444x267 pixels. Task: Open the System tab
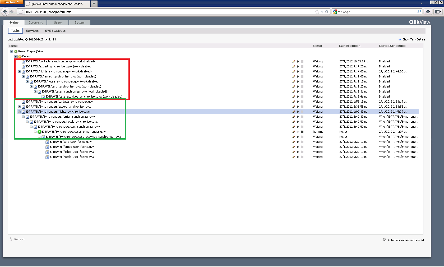(x=80, y=22)
